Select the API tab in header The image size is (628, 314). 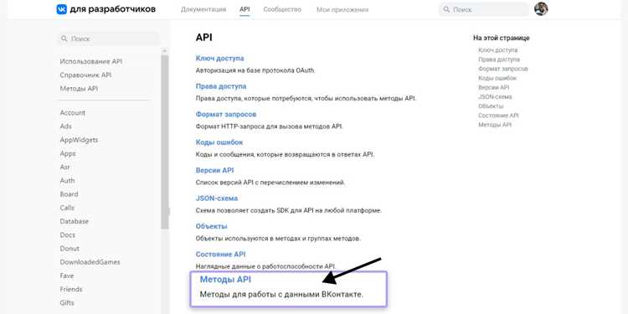click(245, 9)
